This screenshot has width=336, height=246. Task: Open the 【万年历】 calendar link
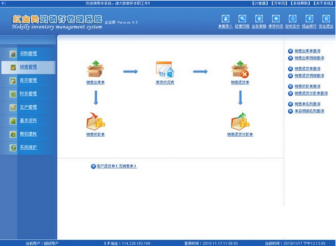coord(279,3)
